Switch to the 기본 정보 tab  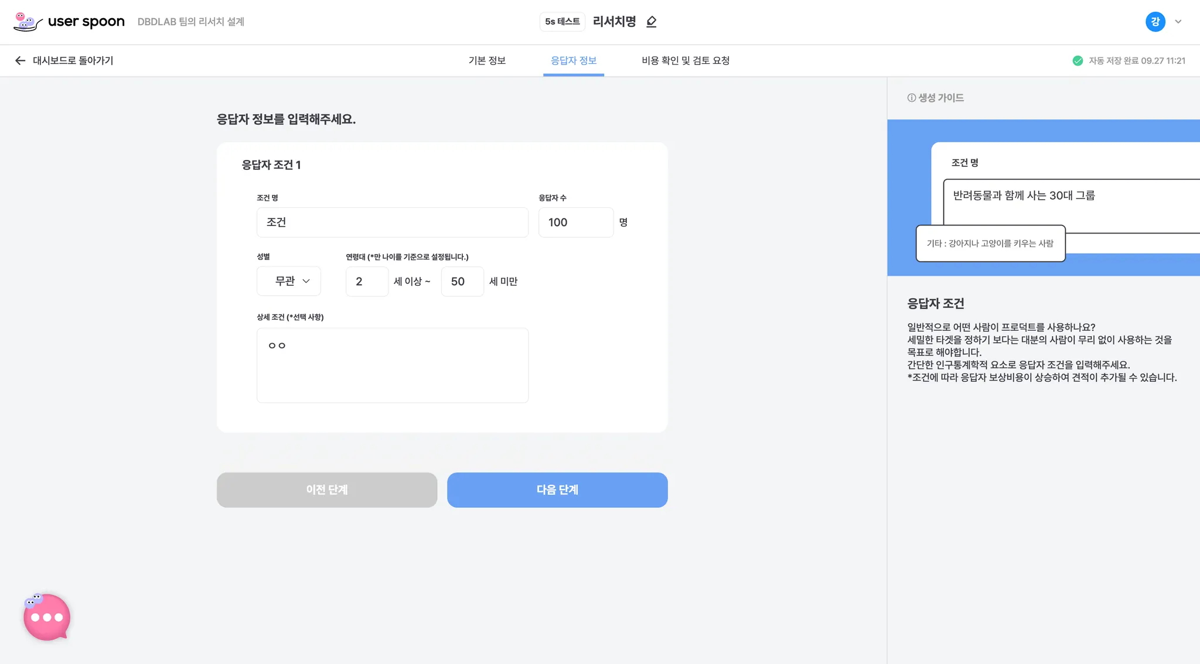pos(486,60)
